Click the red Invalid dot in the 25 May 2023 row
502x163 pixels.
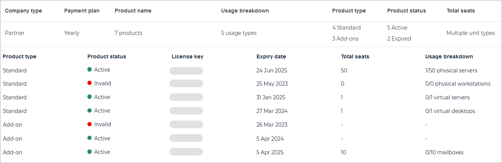[x=90, y=83]
